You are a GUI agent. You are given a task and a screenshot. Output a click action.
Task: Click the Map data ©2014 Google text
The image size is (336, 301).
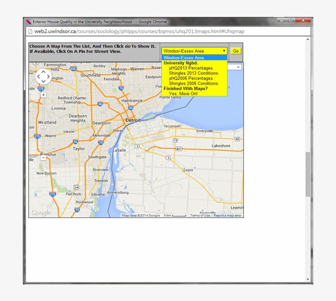click(x=141, y=215)
